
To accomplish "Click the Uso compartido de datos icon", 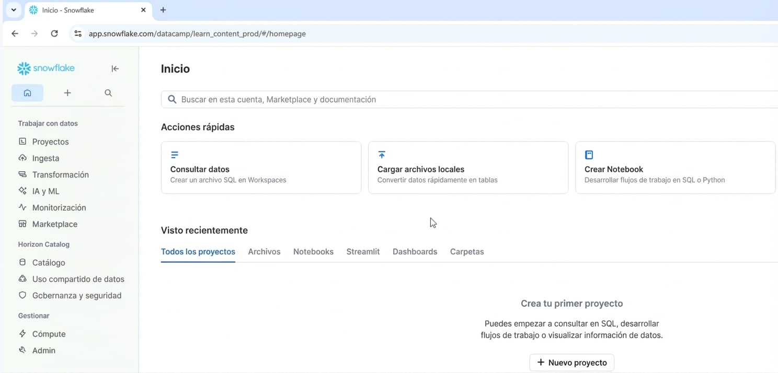I will (22, 279).
